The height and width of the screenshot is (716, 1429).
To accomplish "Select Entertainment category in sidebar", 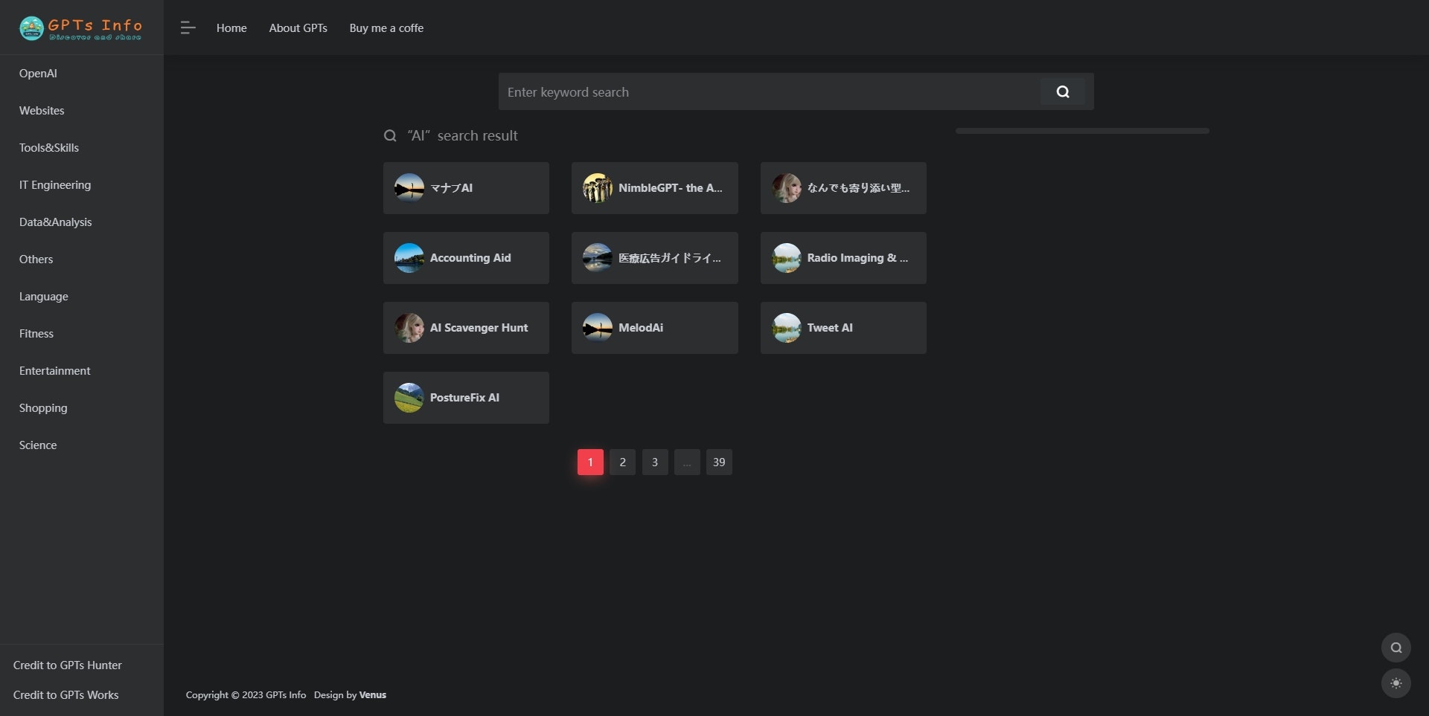I will point(55,370).
